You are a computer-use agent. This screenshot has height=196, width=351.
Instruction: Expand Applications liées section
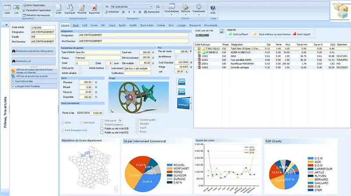34,81
